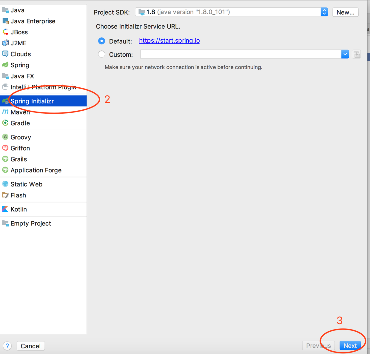
Task: Click the Next button
Action: pos(350,346)
